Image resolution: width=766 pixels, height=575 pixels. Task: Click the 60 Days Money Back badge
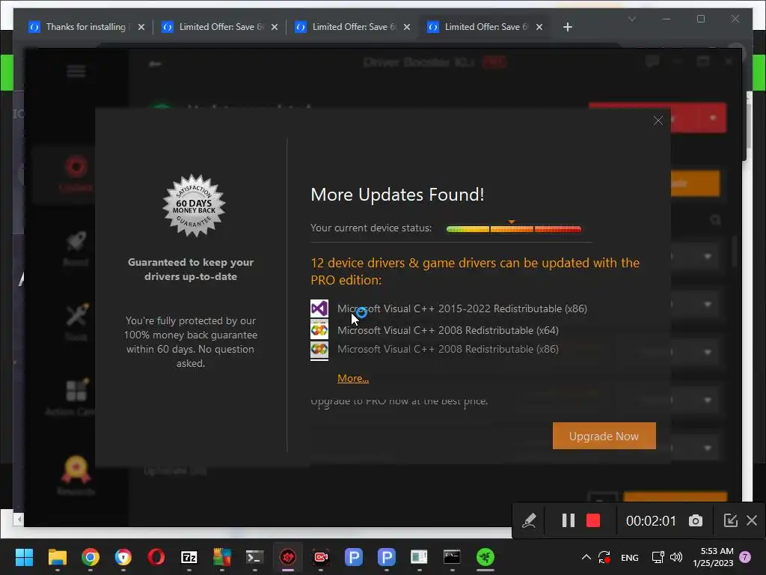(x=194, y=206)
